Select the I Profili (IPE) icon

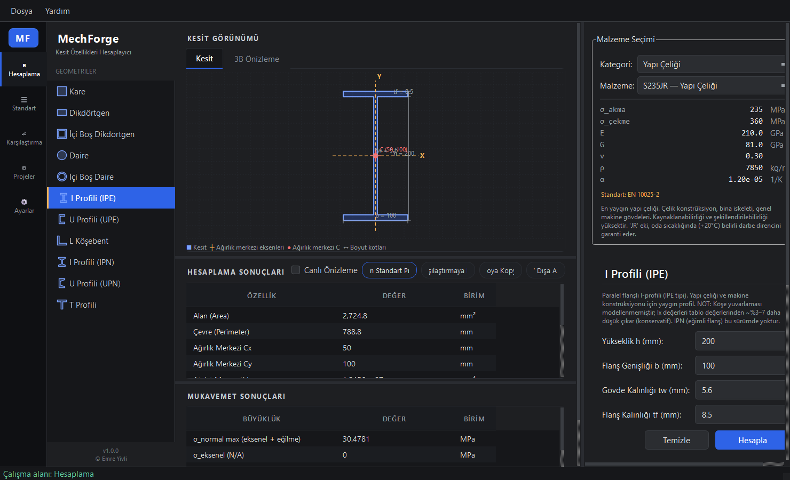64,198
